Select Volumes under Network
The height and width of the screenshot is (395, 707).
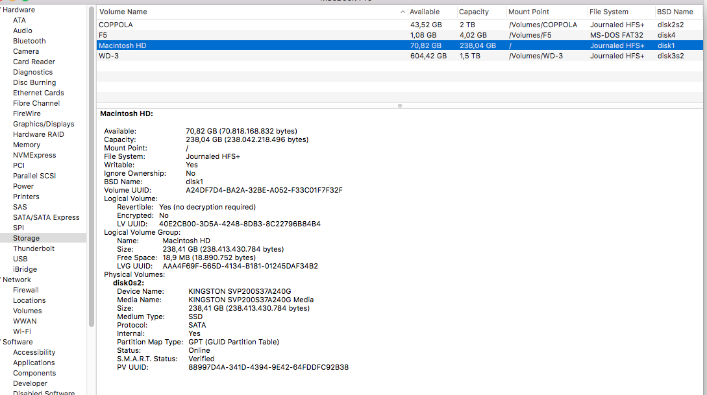coord(27,311)
